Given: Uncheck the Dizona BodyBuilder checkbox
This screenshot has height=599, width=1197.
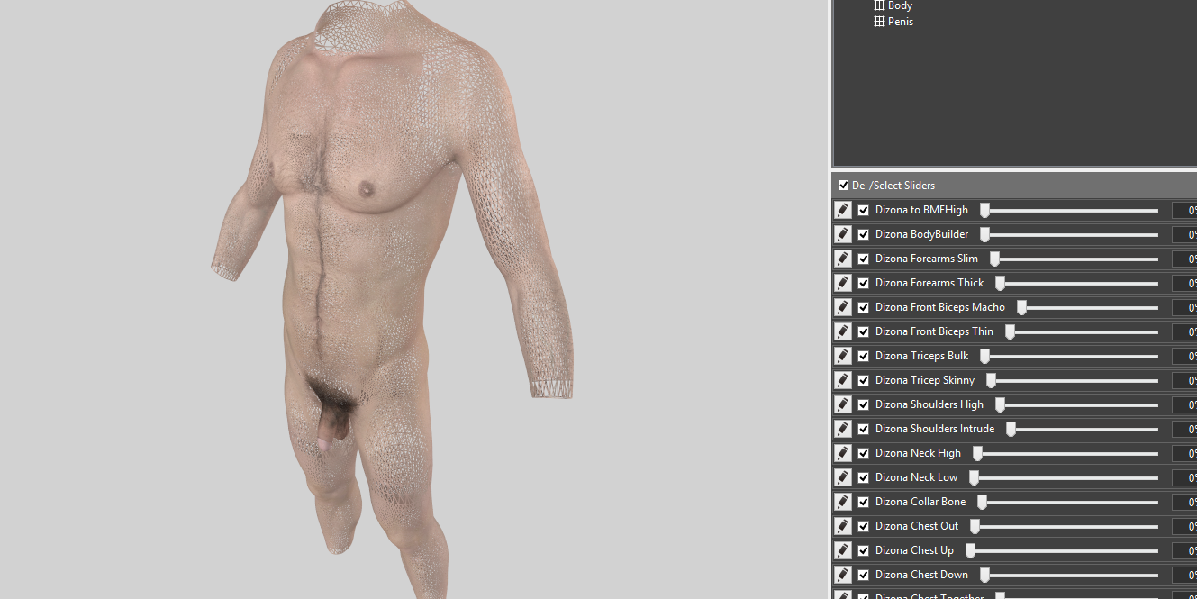Looking at the screenshot, I should [x=864, y=234].
